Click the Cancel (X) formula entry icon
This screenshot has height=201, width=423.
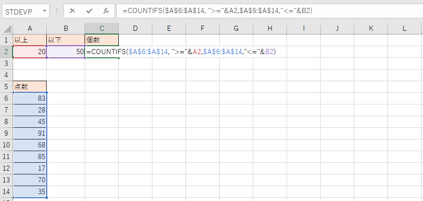pos(72,11)
